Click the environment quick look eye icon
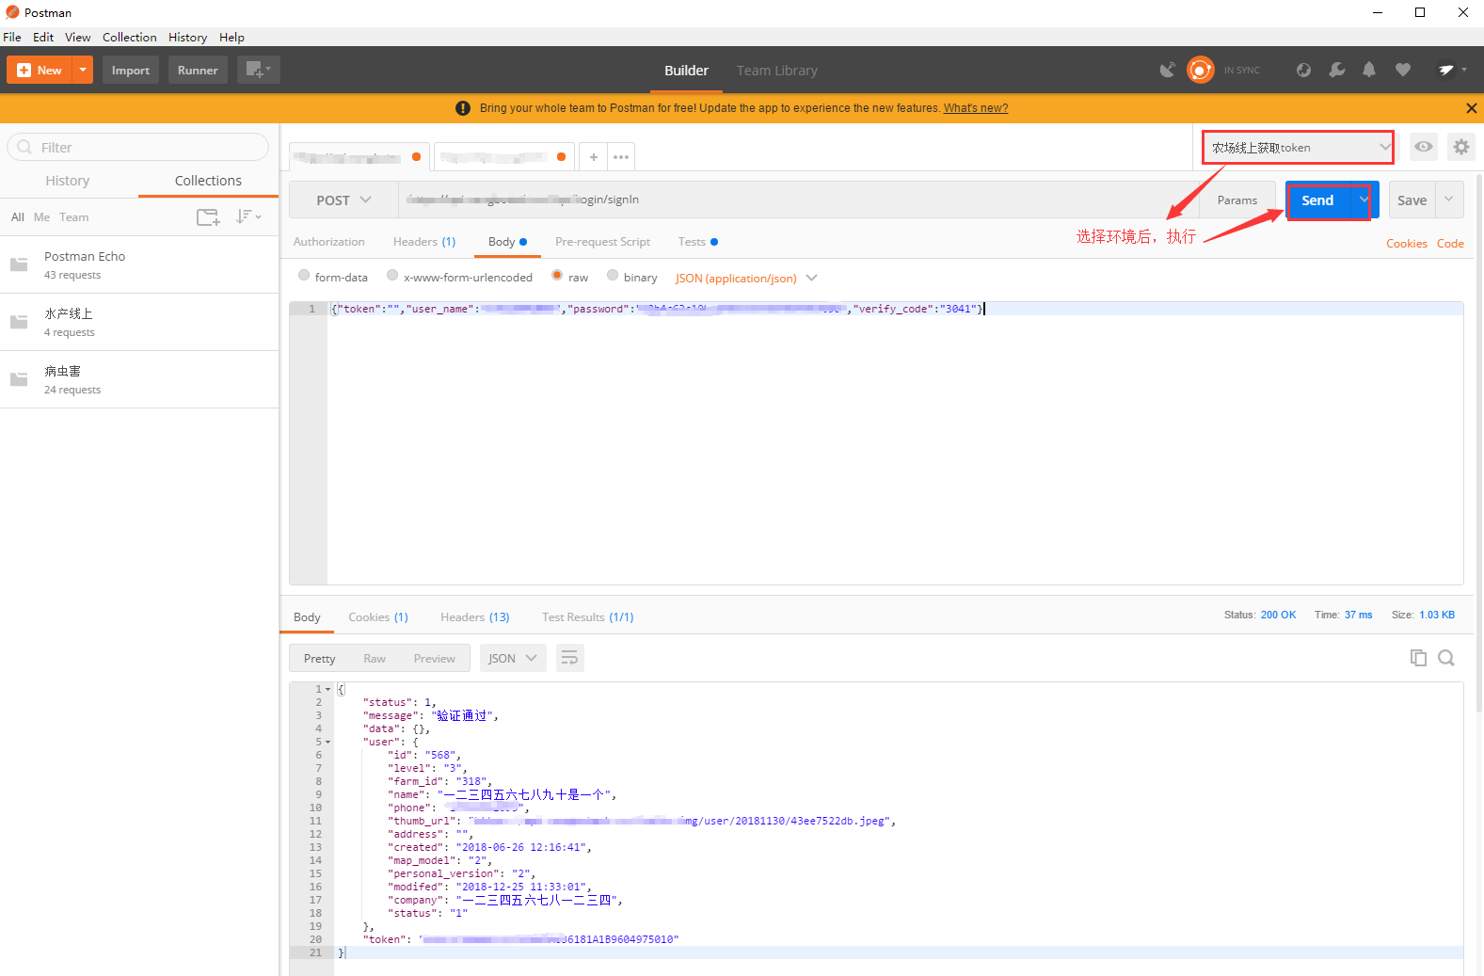 1424,147
